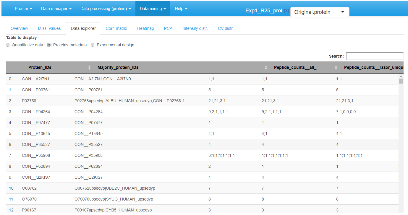Sort the Protein_IDs column using its sort arrows
This screenshot has height=215, width=408.
(89, 67)
